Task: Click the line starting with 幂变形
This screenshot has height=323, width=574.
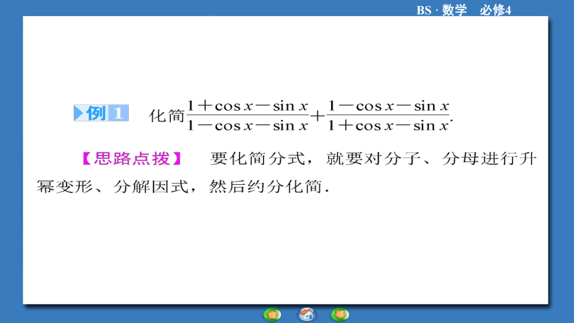Action: pyautogui.click(x=183, y=187)
